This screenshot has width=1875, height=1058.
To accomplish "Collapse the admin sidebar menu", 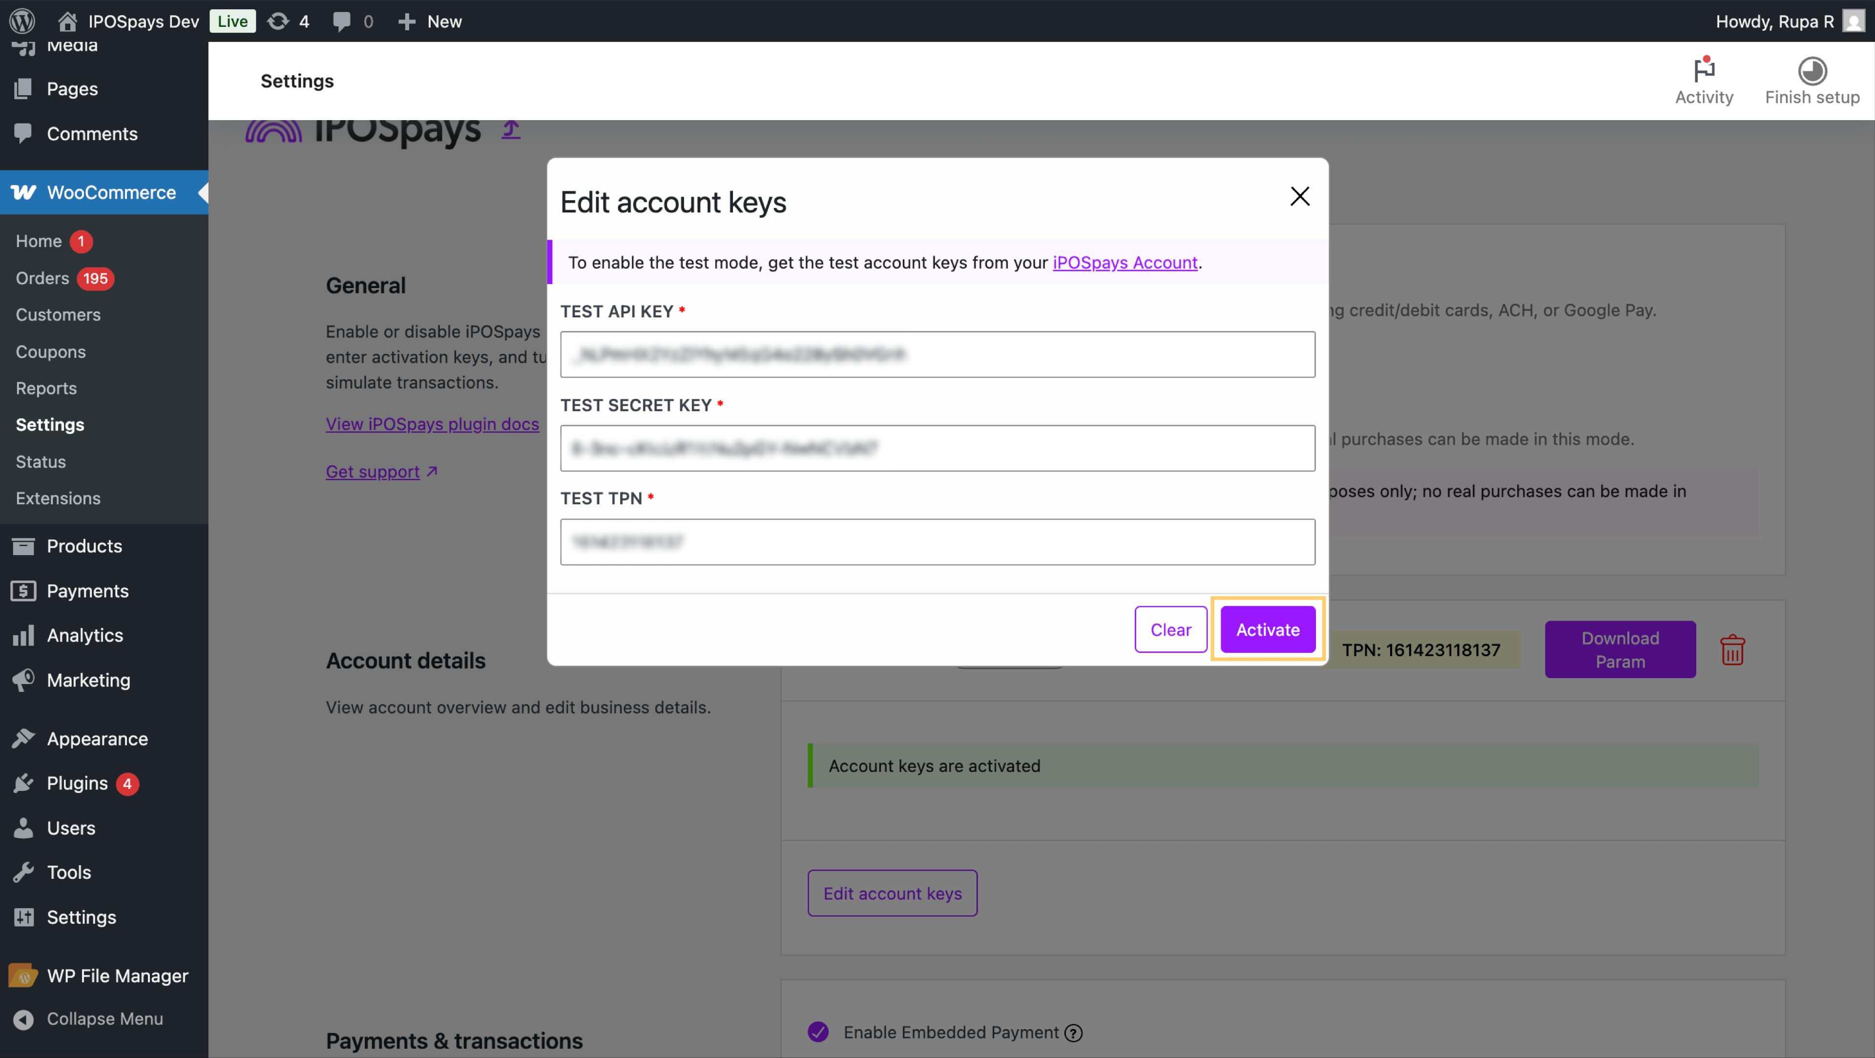I will click(x=104, y=1019).
